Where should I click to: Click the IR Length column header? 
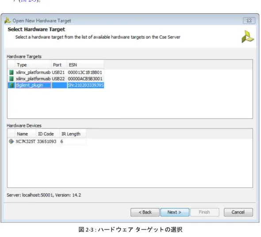pos(73,134)
